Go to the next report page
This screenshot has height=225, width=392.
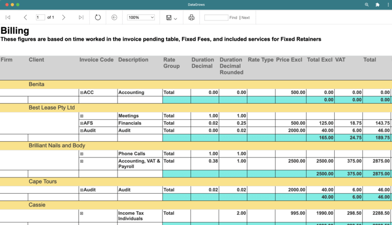(x=63, y=17)
